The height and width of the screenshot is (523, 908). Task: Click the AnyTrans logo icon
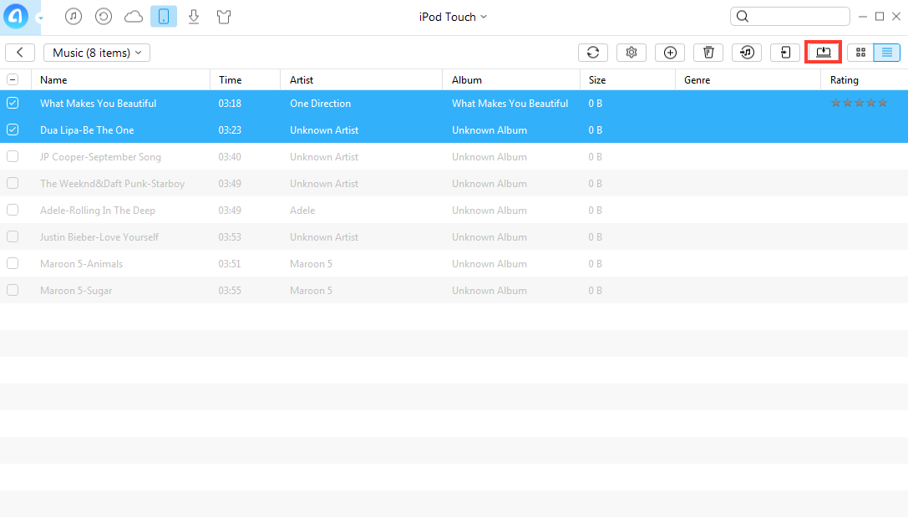click(x=16, y=16)
